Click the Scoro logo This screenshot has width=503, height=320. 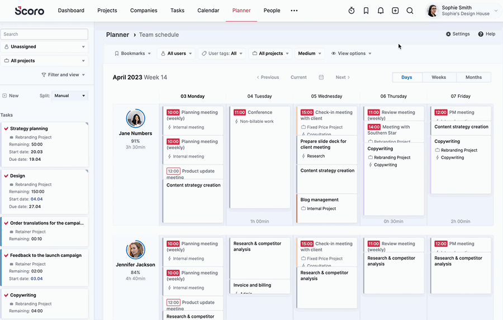coord(30,11)
